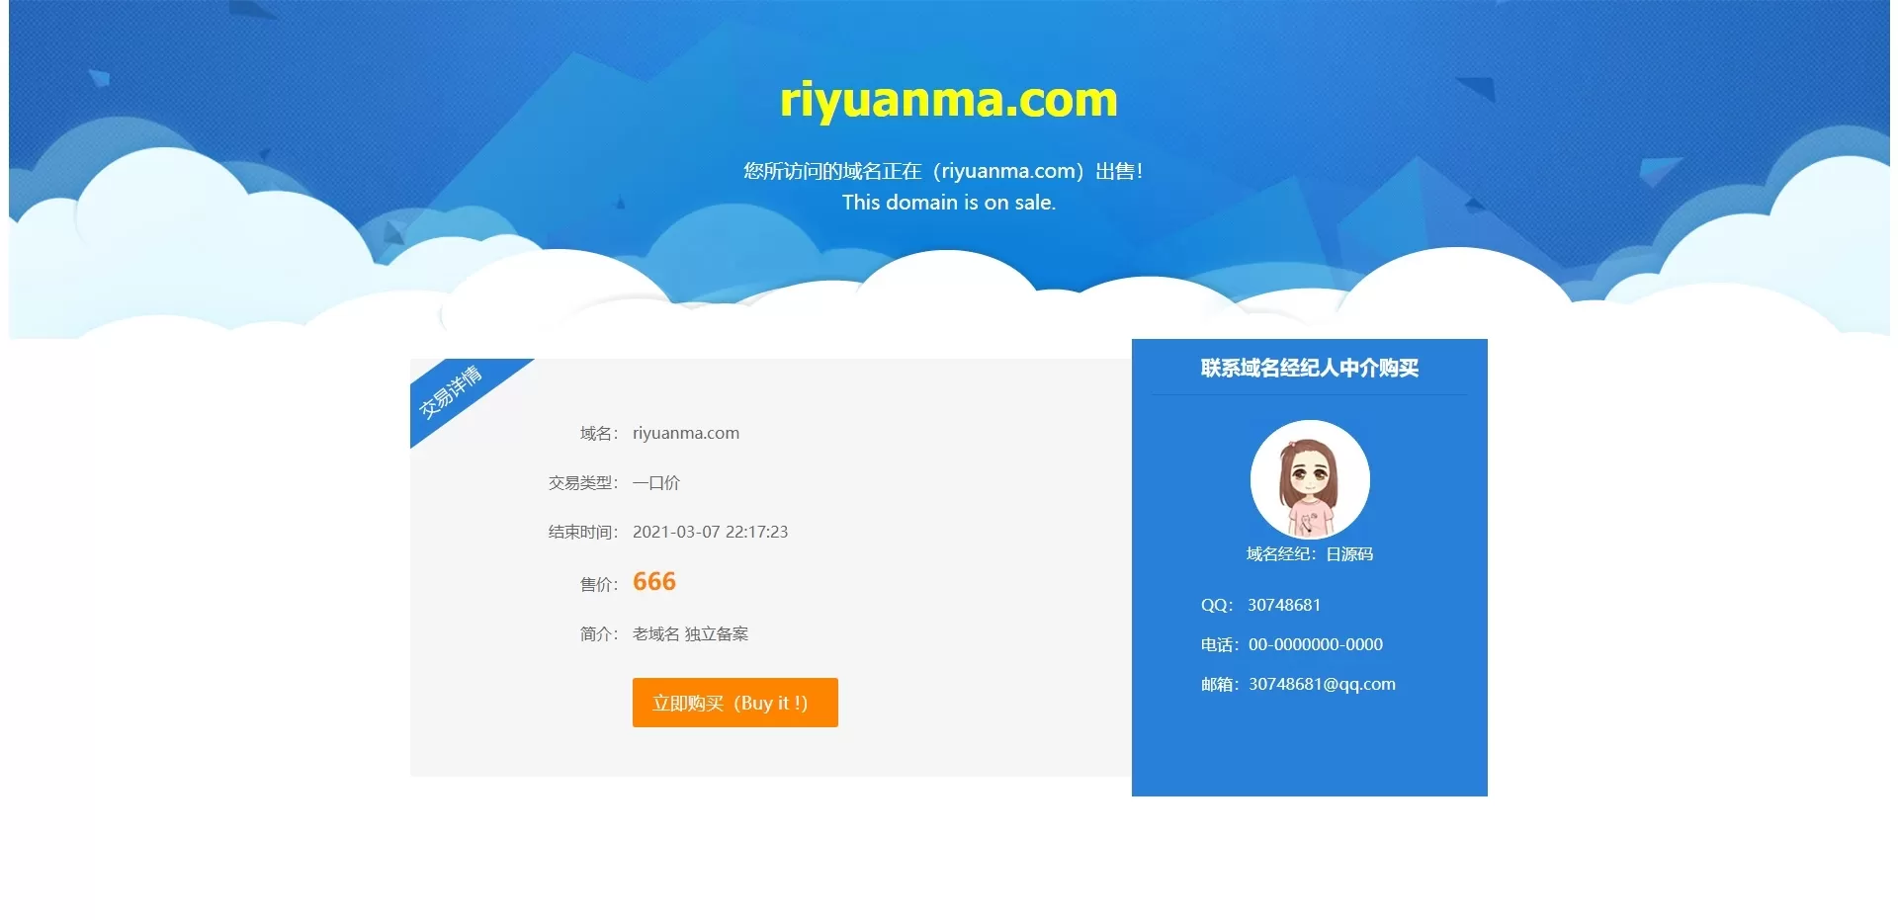The image size is (1898, 920).
Task: Click the 邮箱: label
Action: click(x=1220, y=684)
